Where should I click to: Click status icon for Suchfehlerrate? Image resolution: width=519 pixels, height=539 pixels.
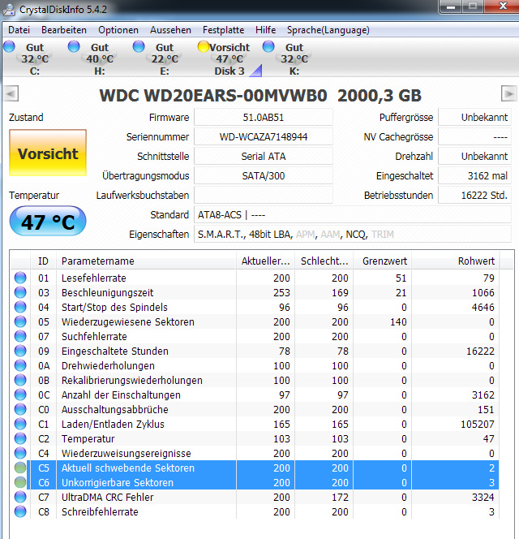coord(20,336)
